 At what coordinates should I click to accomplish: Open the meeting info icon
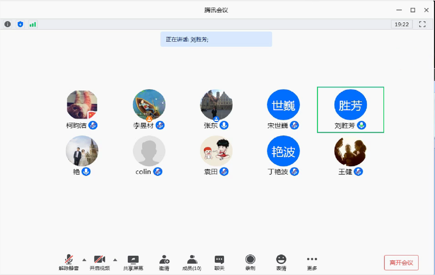(8, 24)
